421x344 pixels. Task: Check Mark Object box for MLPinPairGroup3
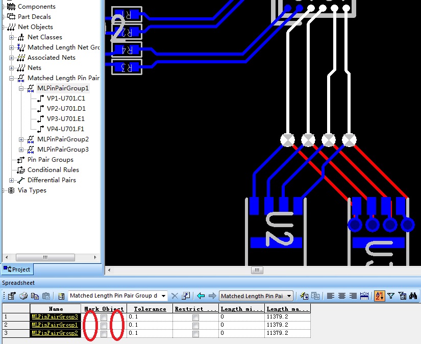tap(104, 317)
